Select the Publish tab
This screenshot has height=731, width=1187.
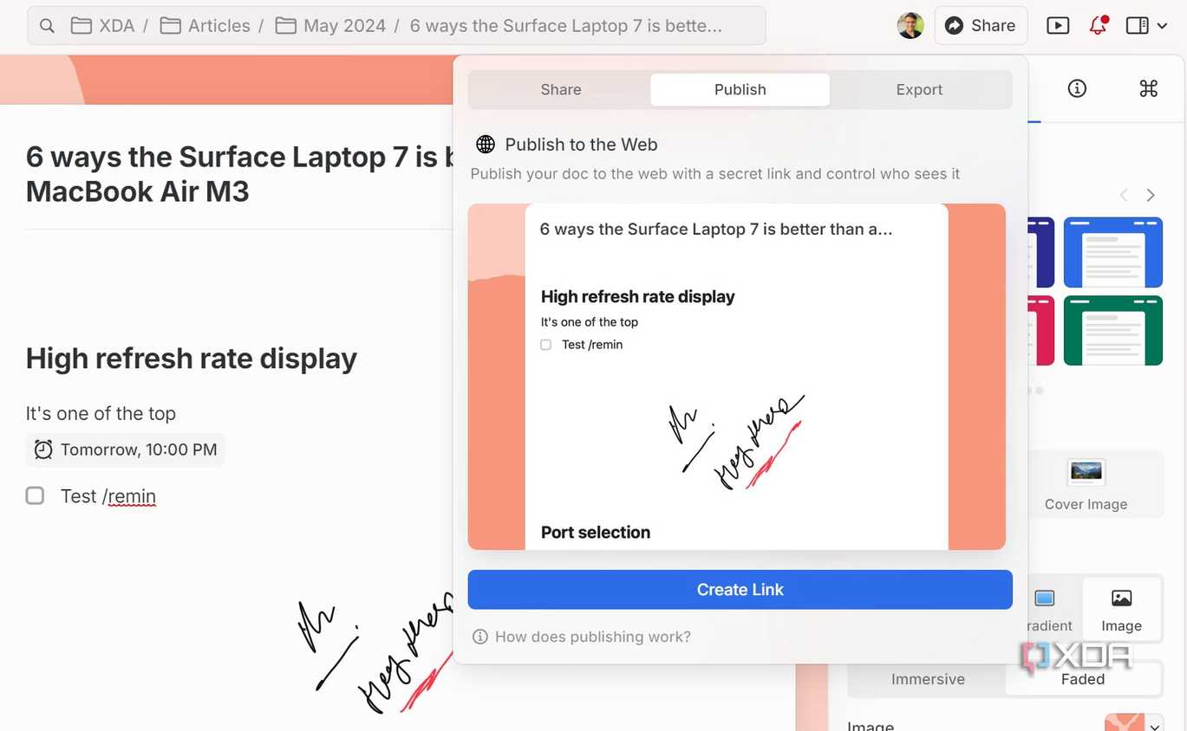tap(740, 89)
